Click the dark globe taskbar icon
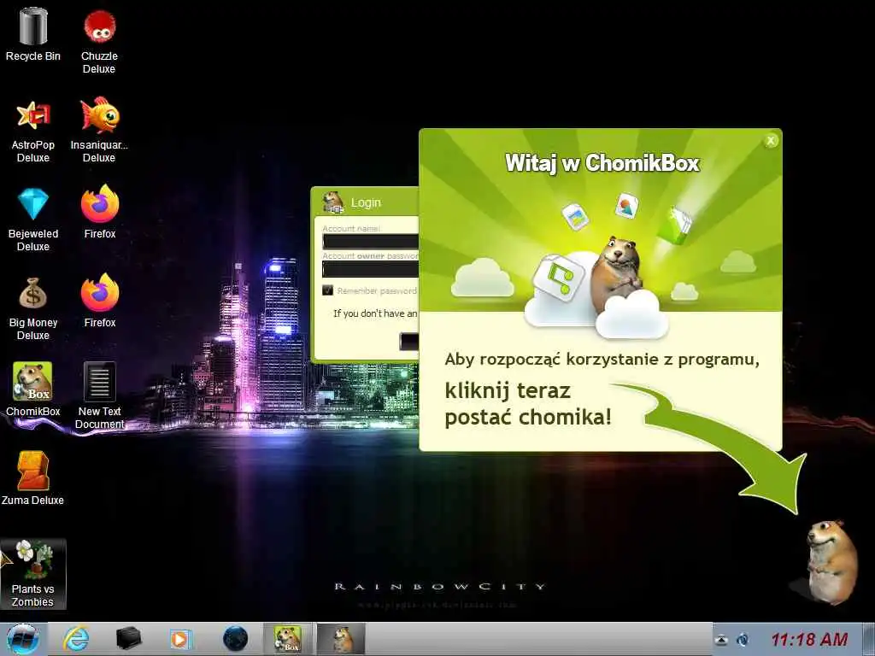 235,639
